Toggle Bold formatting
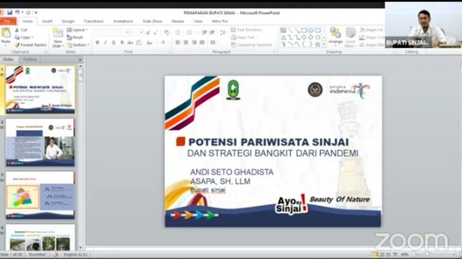Viewport: 462px width, 259px height. pyautogui.click(x=97, y=42)
